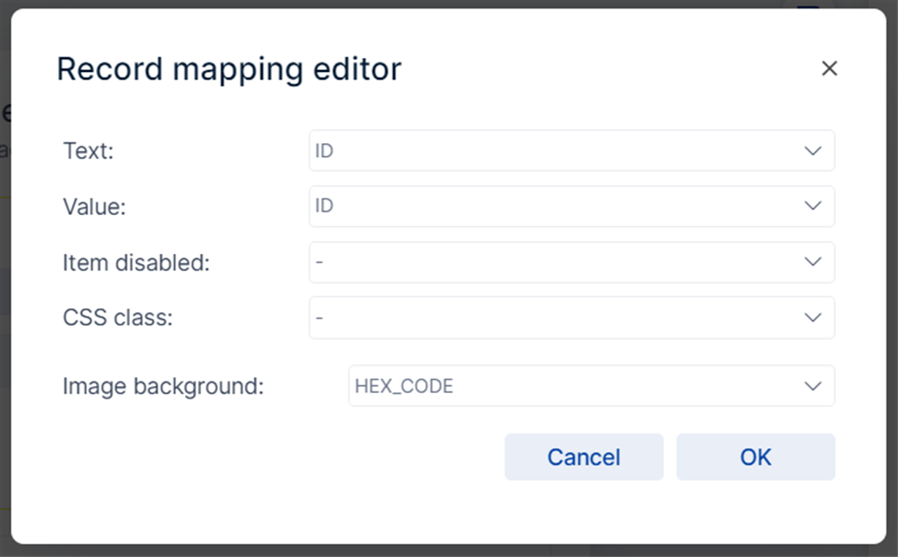The image size is (898, 557).
Task: Click the Item disabled chevron arrow
Action: (812, 261)
